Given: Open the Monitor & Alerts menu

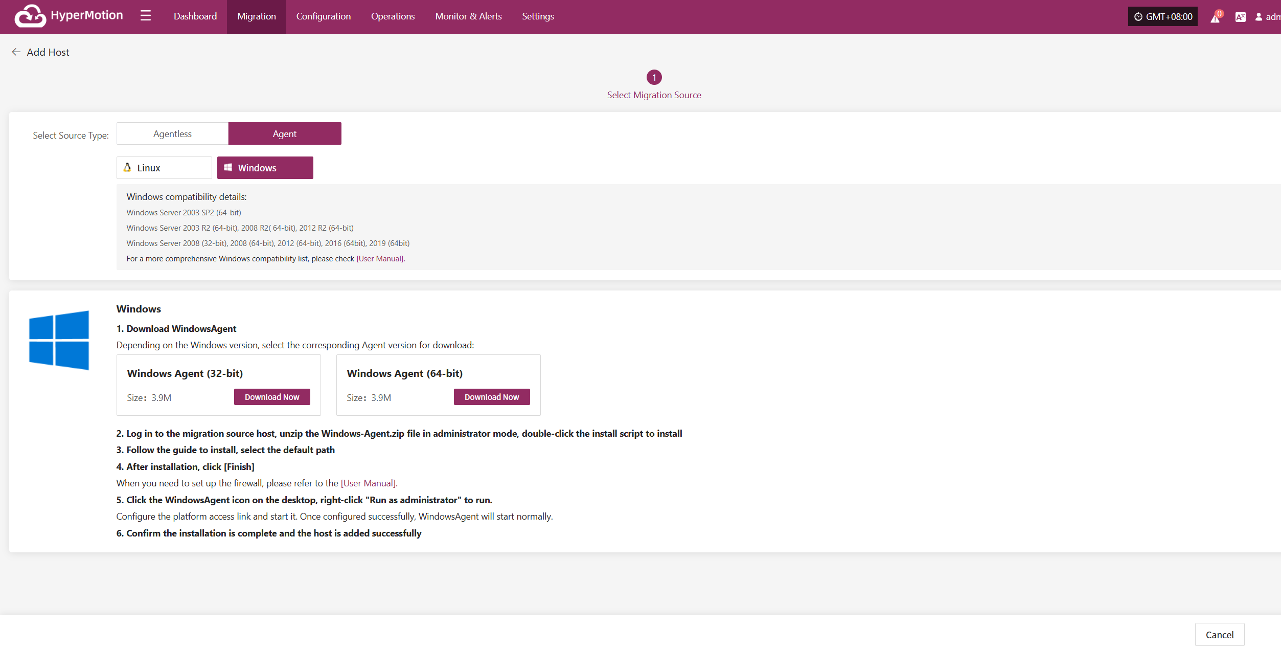Looking at the screenshot, I should pyautogui.click(x=469, y=16).
